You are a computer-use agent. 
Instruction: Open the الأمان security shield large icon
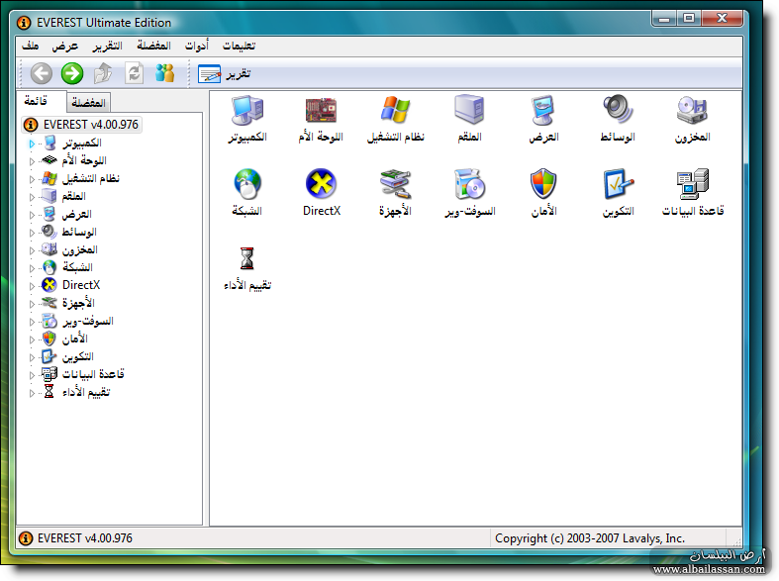pos(543,193)
